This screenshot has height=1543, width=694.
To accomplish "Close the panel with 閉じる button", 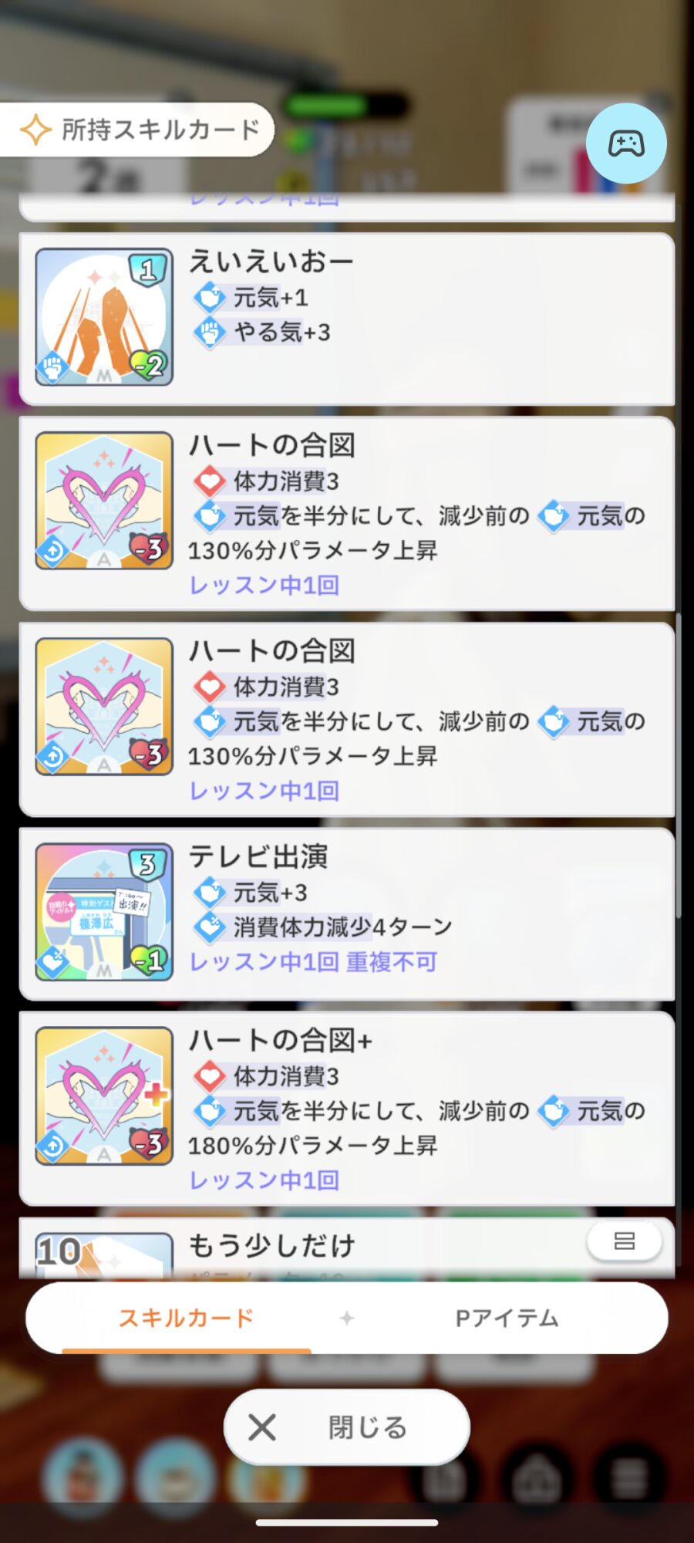I will coord(347,1427).
